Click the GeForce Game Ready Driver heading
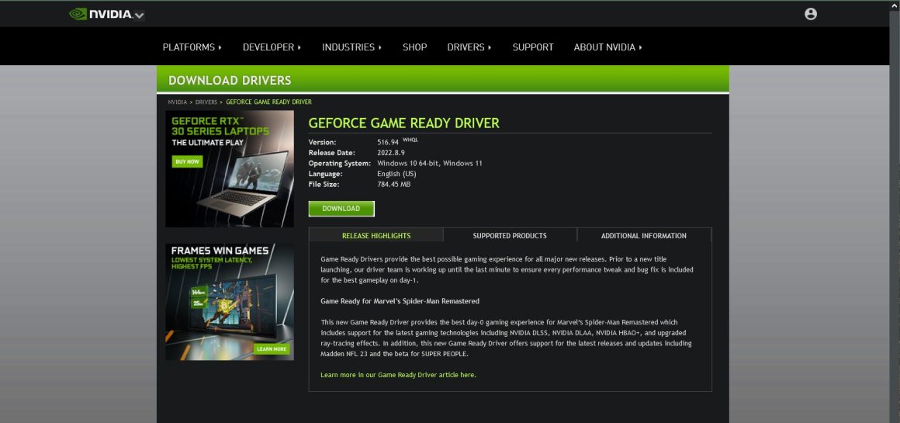The image size is (900, 423). click(403, 123)
